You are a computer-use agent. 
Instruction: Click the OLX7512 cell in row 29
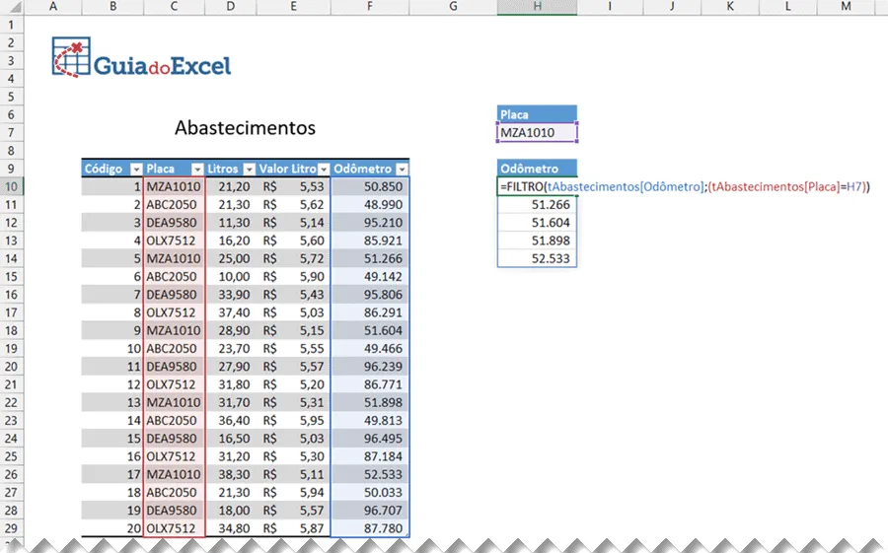coord(174,528)
